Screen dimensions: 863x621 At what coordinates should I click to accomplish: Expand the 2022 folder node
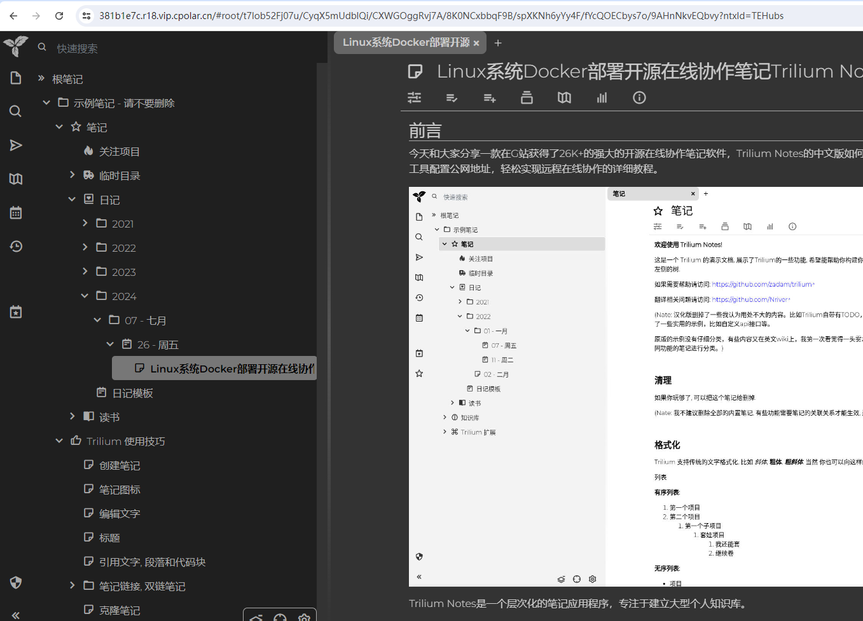pyautogui.click(x=85, y=247)
